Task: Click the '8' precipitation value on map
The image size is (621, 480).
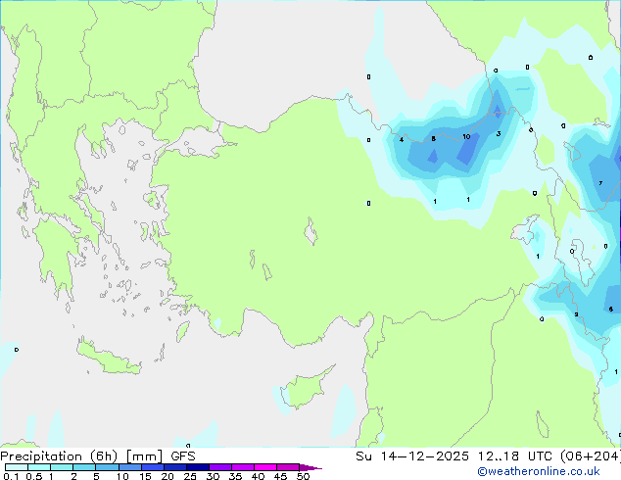Action: (433, 139)
